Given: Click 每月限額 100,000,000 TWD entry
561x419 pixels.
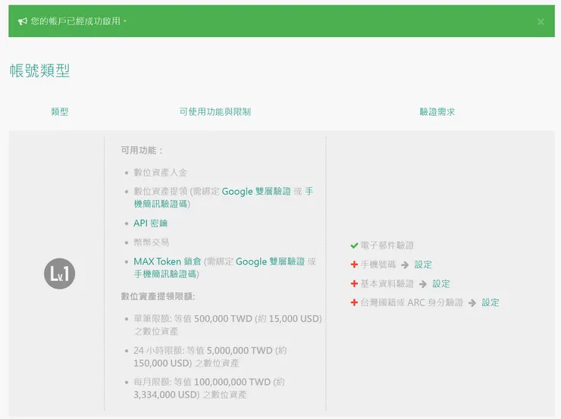Looking at the screenshot, I should (209, 388).
